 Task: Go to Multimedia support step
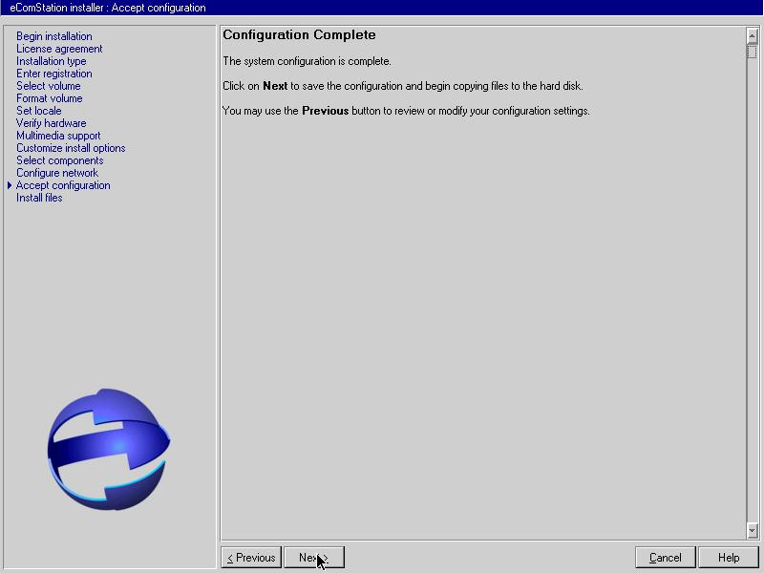pos(58,136)
